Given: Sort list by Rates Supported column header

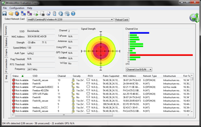Looking at the screenshot, I should coord(111,76).
